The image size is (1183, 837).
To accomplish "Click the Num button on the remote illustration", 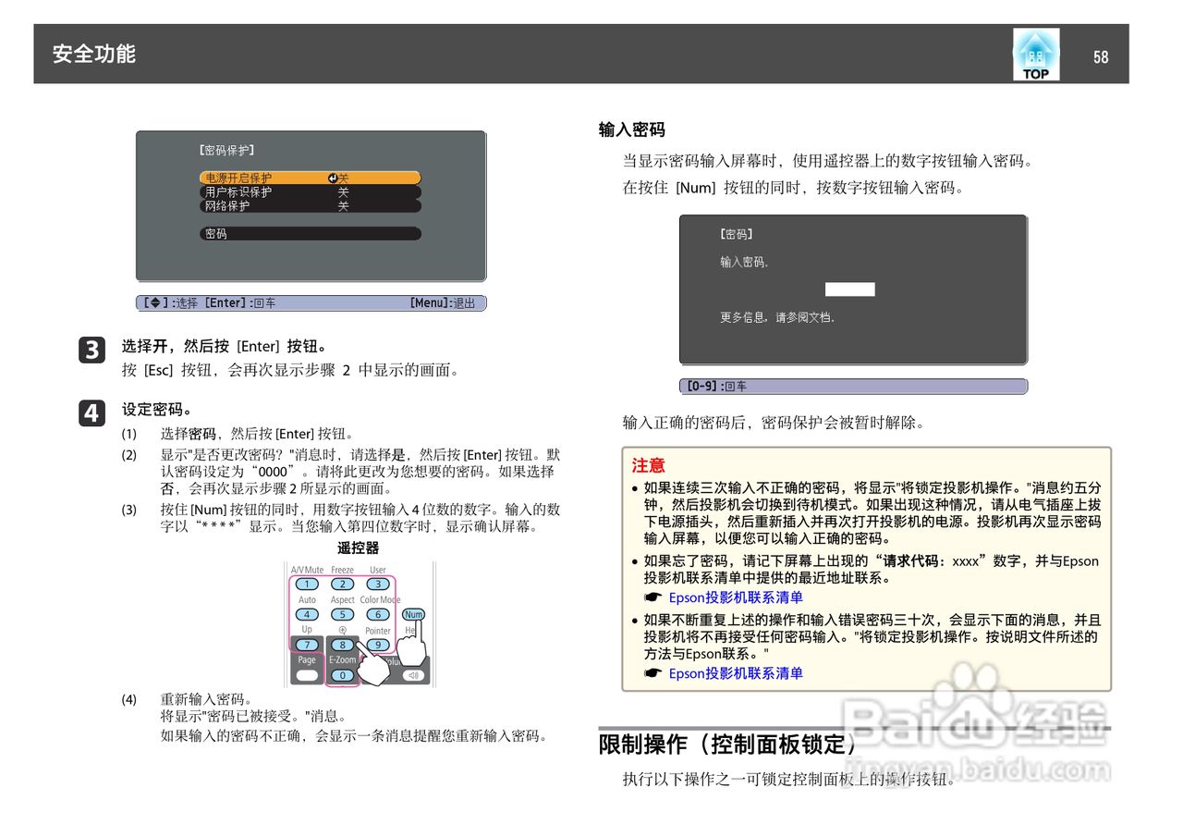I will (413, 614).
